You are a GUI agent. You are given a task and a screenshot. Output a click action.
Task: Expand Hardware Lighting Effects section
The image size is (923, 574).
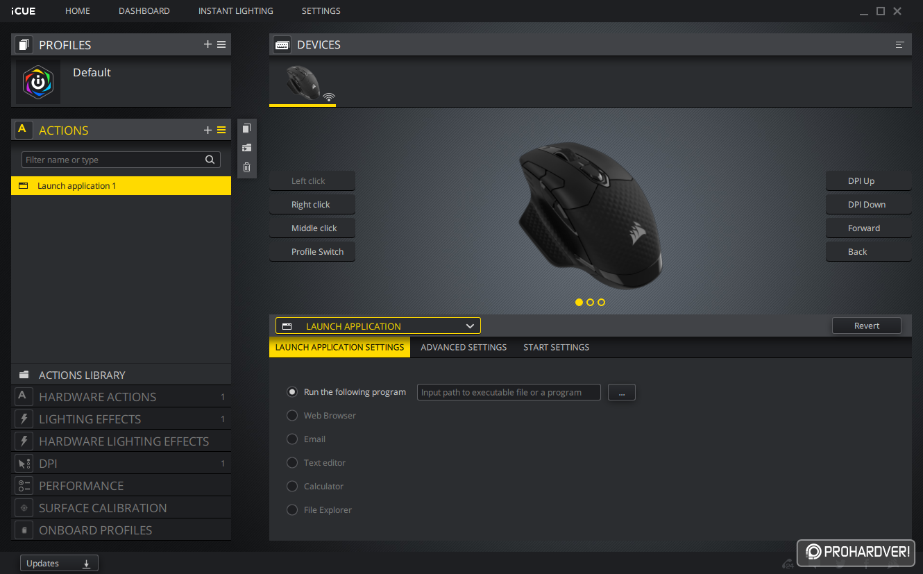(x=121, y=441)
